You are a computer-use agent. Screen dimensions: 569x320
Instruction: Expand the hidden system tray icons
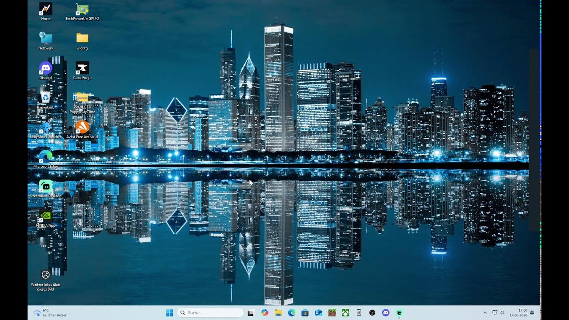point(485,313)
